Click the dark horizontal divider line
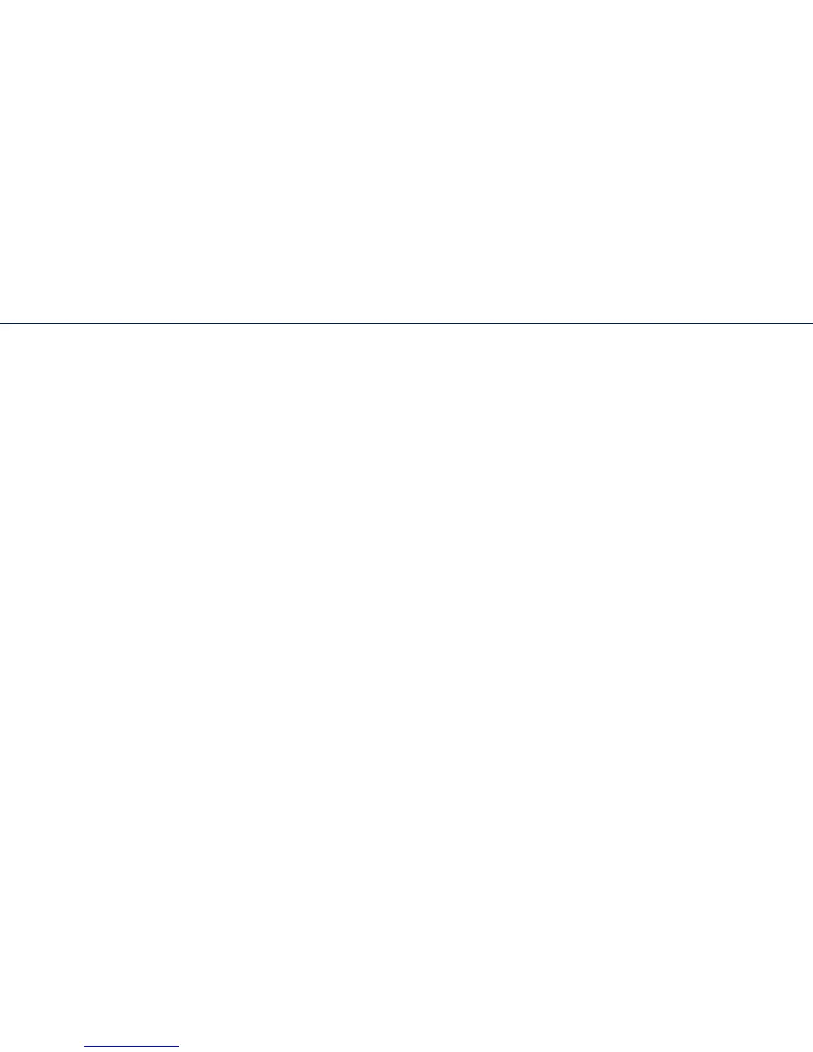 click(406, 323)
